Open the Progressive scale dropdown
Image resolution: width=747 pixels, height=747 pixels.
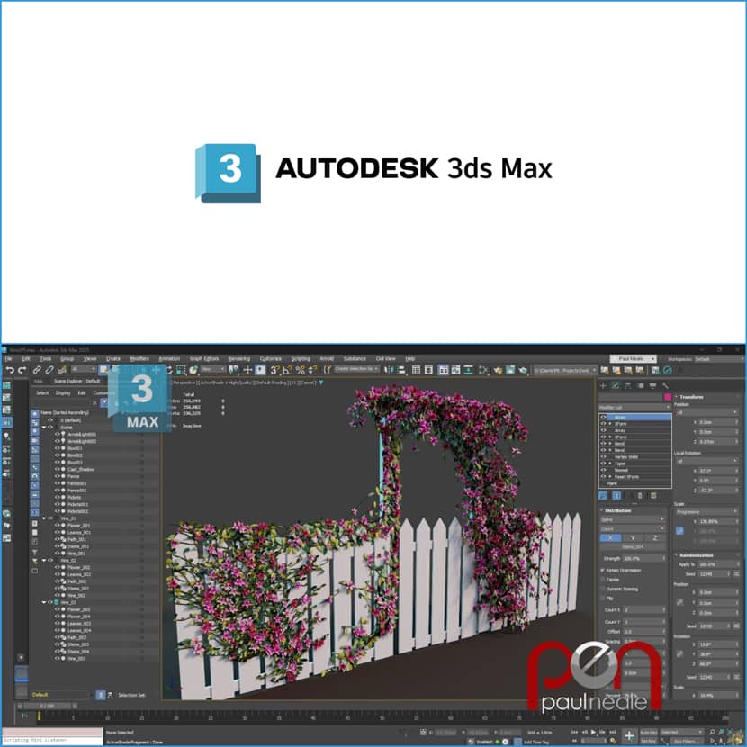(x=707, y=512)
